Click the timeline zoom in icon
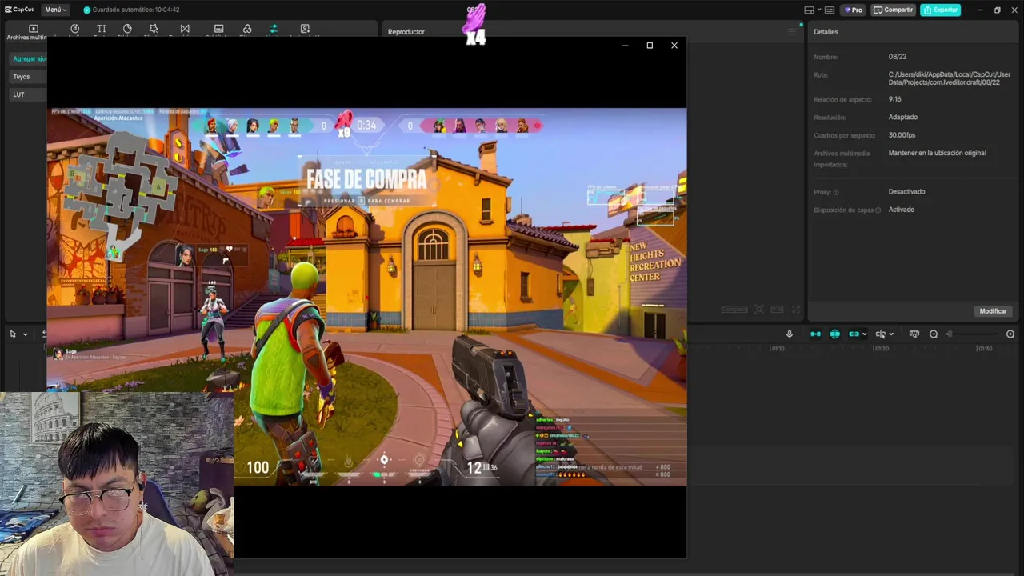Image resolution: width=1024 pixels, height=576 pixels. click(1010, 334)
